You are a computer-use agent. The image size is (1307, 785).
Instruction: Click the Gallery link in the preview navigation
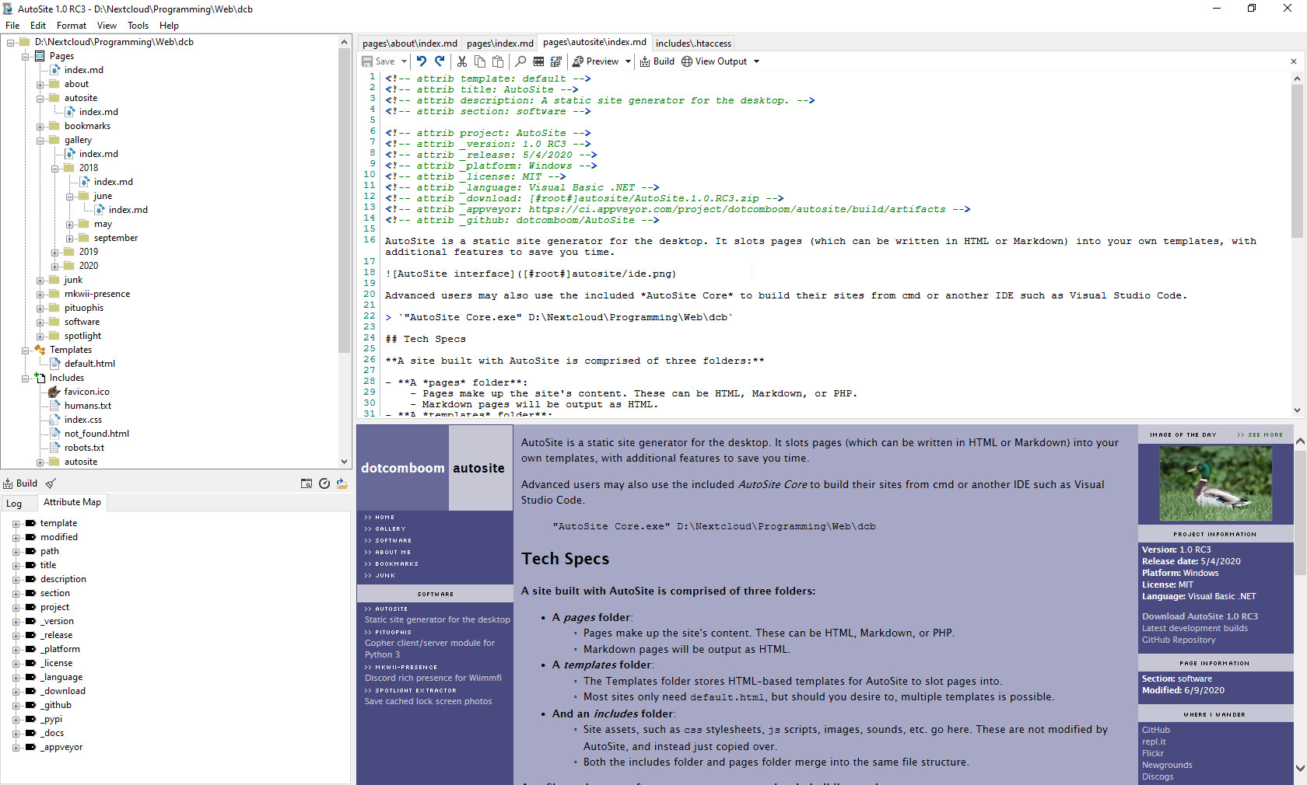coord(391,529)
